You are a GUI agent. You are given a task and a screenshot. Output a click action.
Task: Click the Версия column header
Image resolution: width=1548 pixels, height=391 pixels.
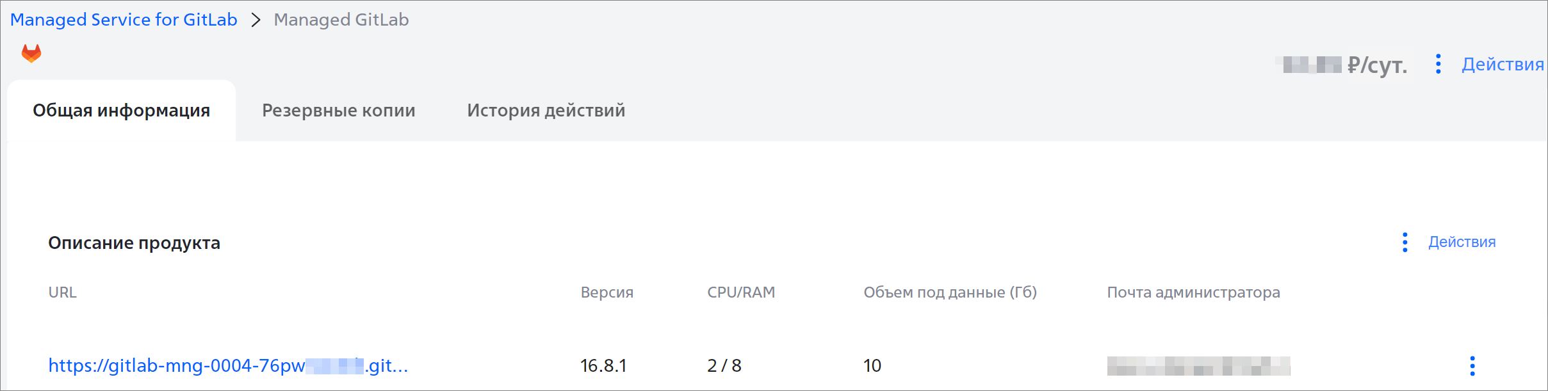pyautogui.click(x=607, y=292)
